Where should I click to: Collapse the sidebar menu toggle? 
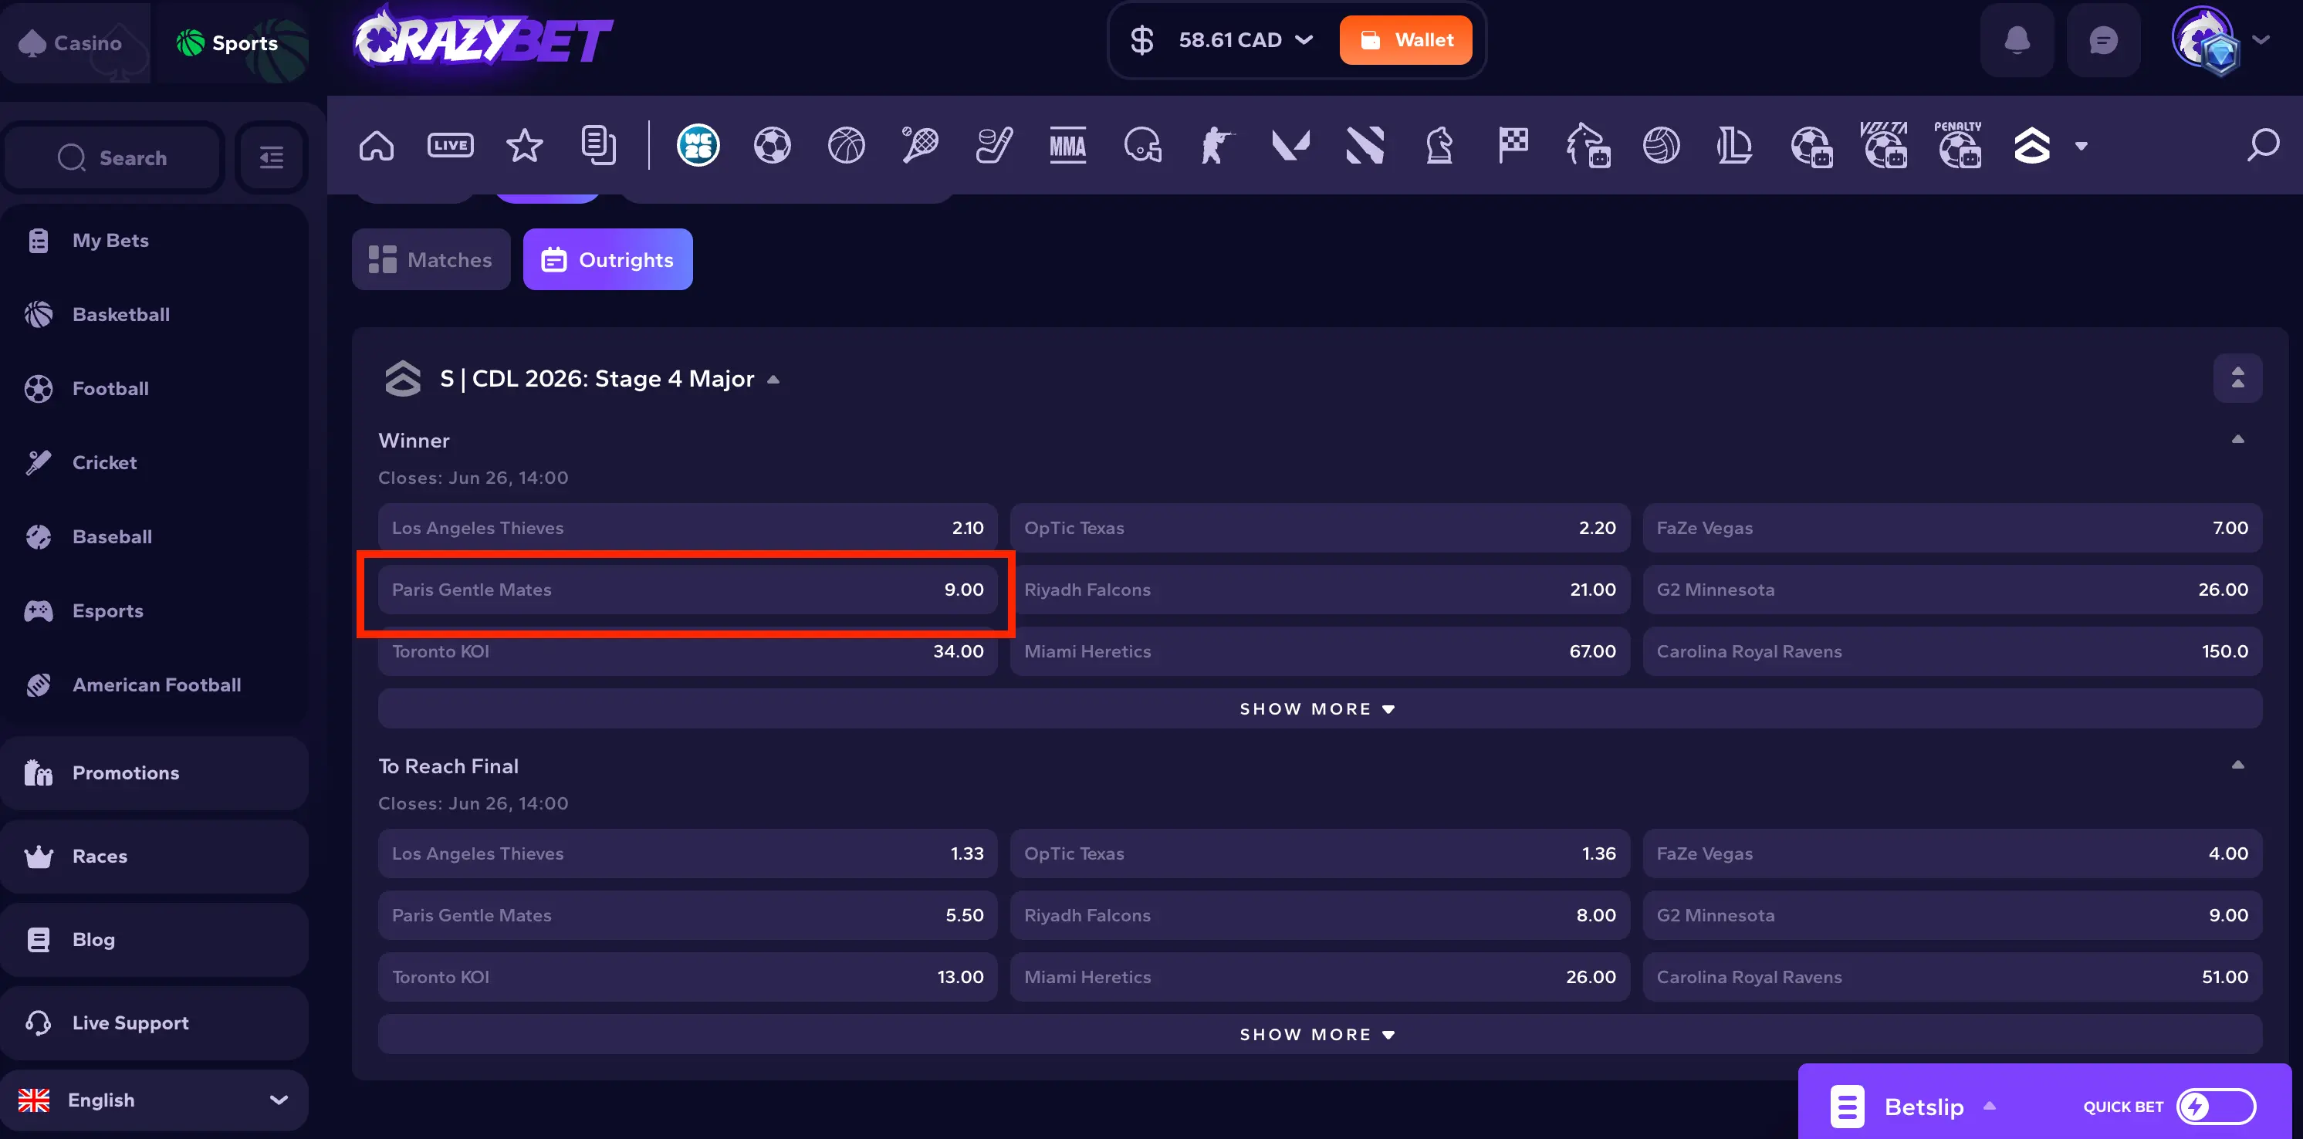pos(272,157)
